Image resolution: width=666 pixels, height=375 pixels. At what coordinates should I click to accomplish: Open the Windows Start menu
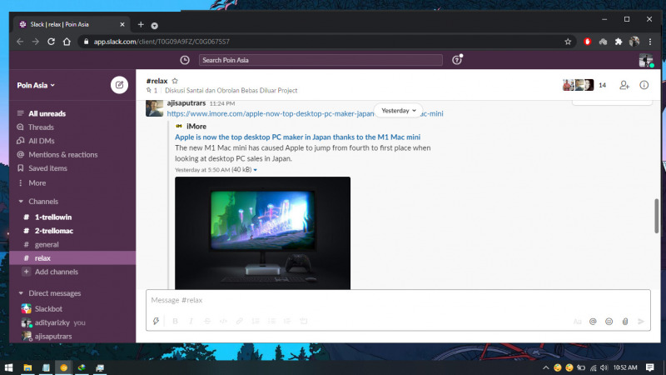tap(8, 367)
